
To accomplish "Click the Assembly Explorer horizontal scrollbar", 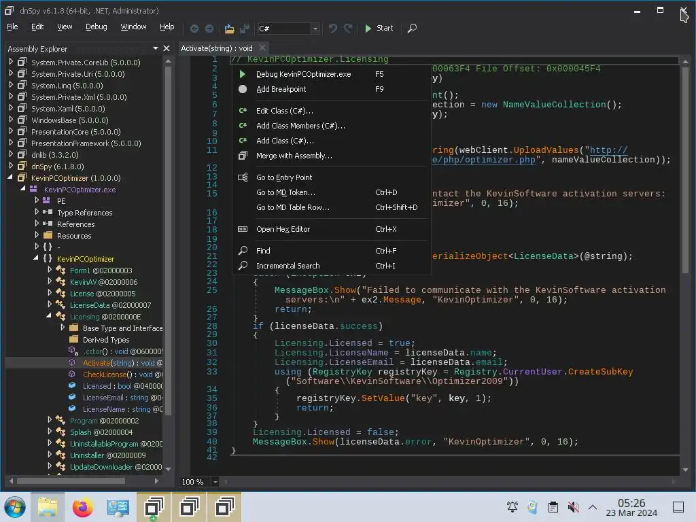I will coord(71,481).
